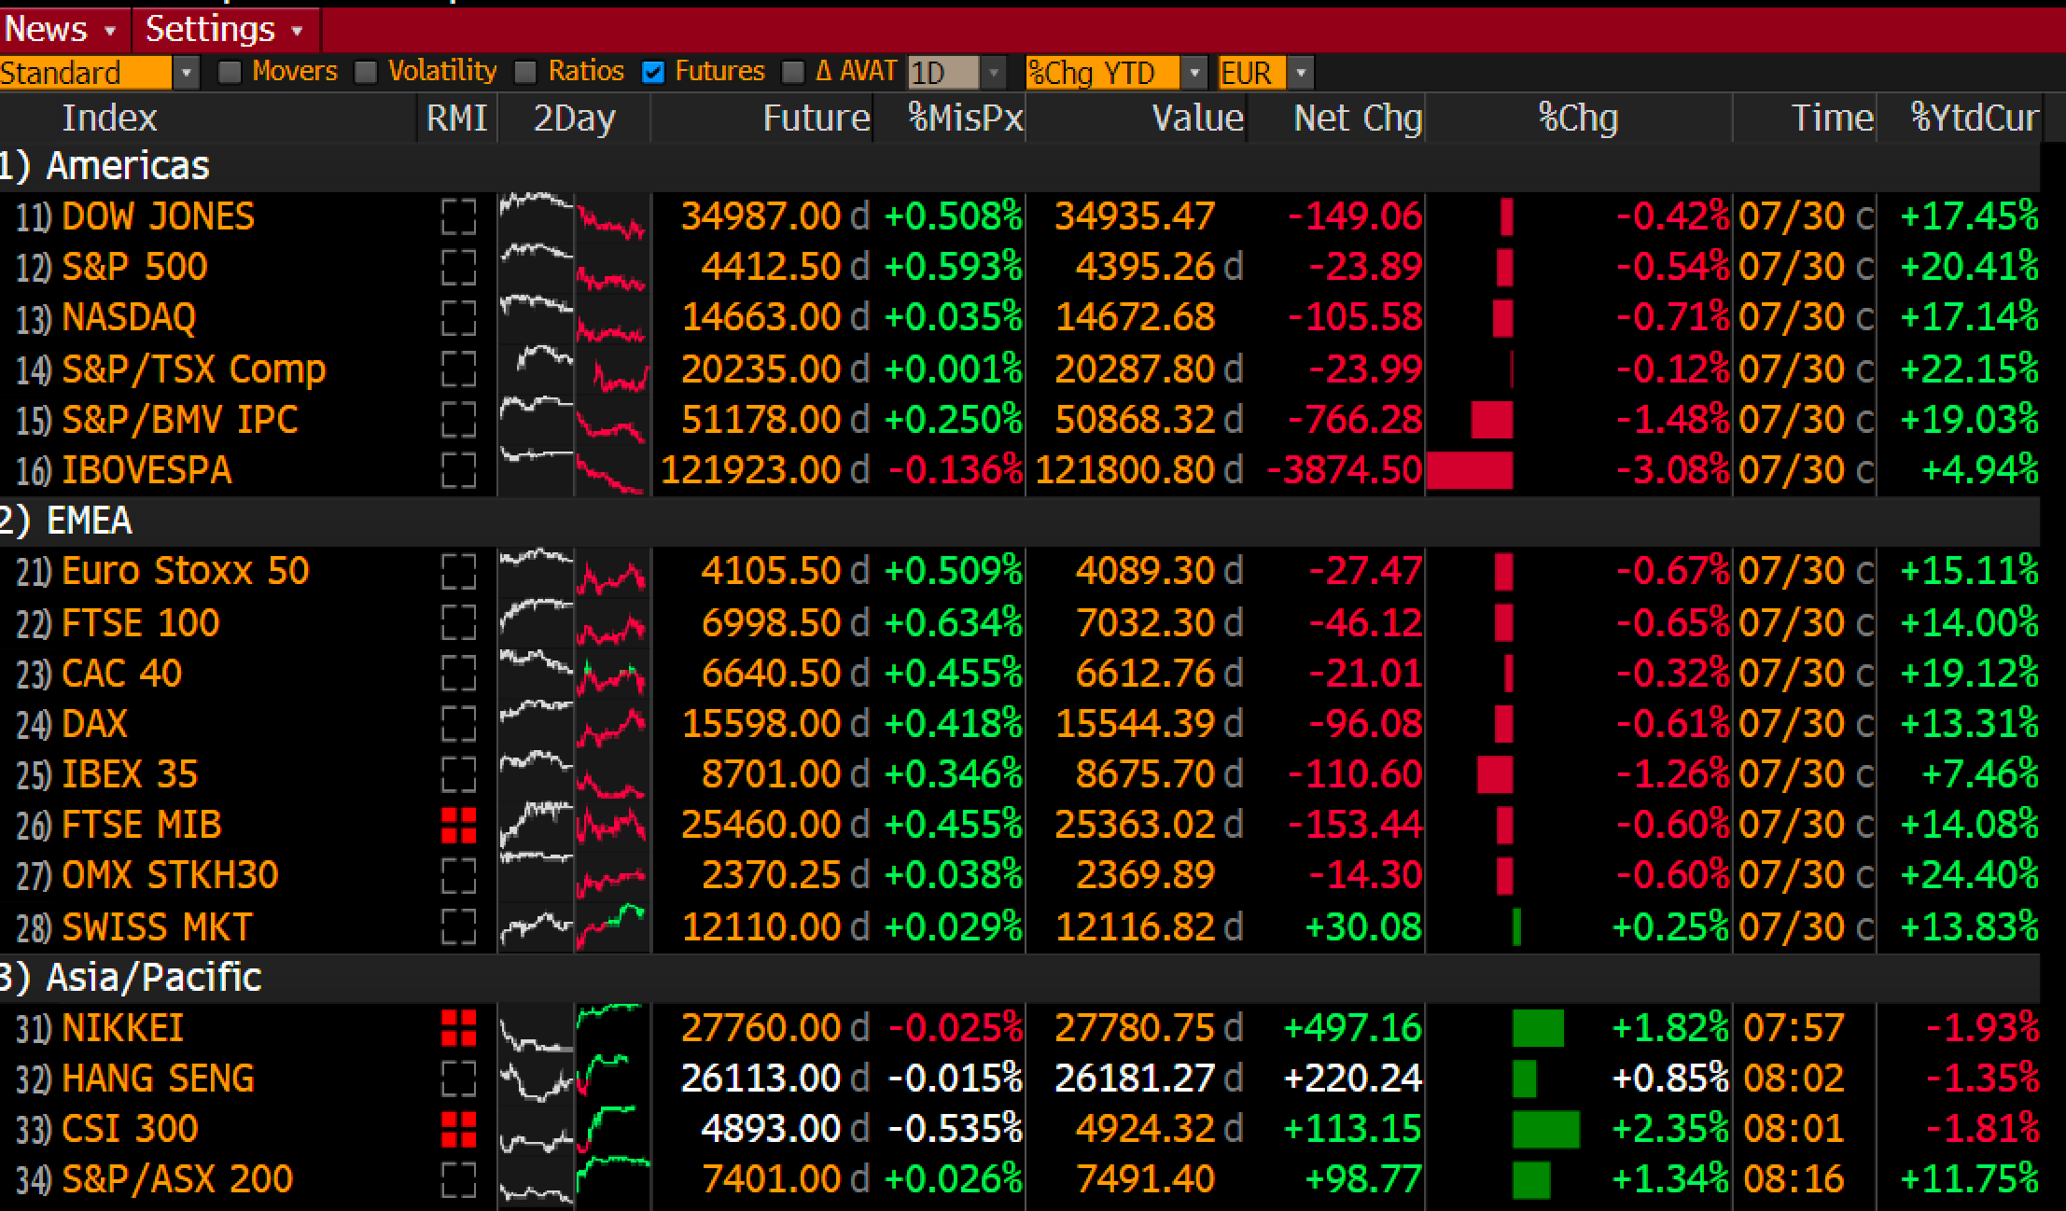
Task: Open the Euro Stoxx 50 index
Action: [185, 571]
